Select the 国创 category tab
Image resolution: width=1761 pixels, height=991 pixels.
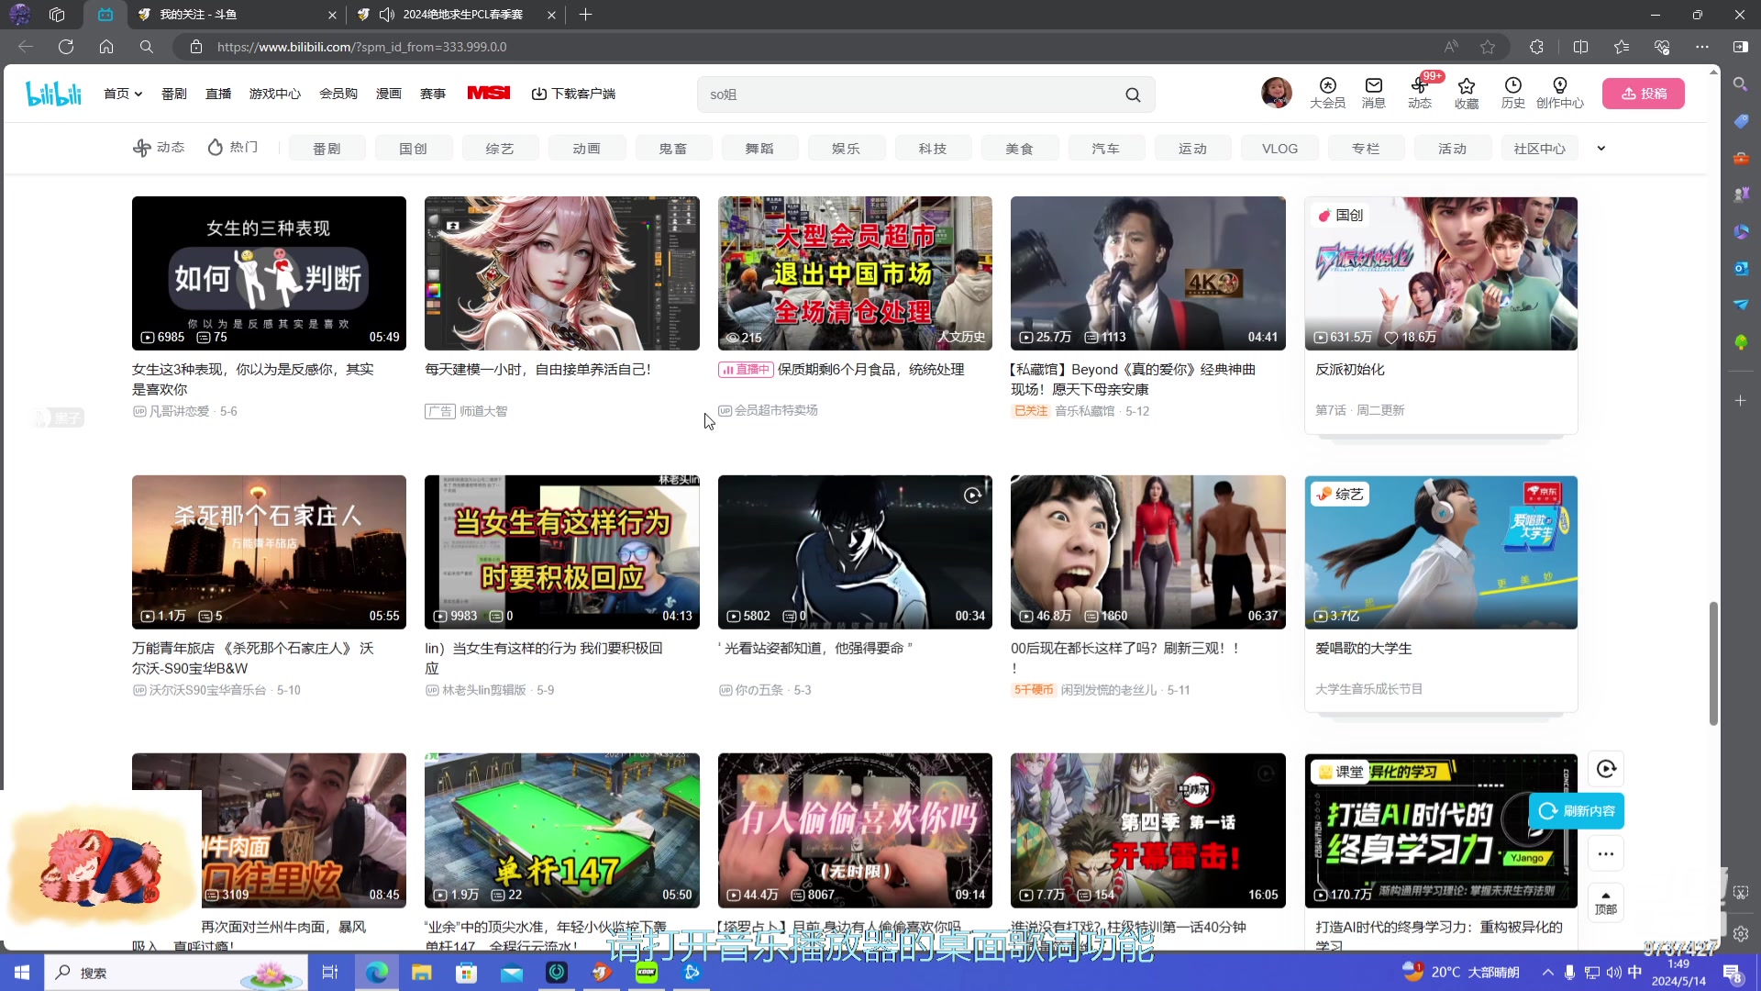413,148
